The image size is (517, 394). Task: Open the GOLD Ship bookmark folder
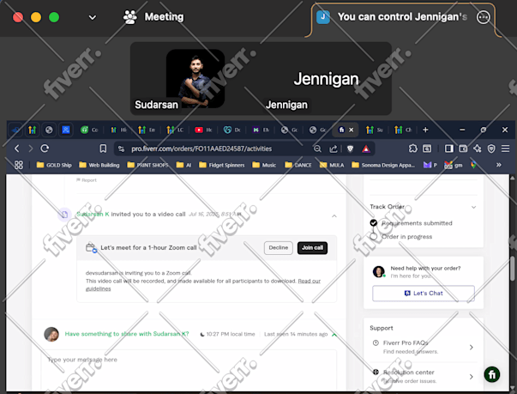[54, 165]
